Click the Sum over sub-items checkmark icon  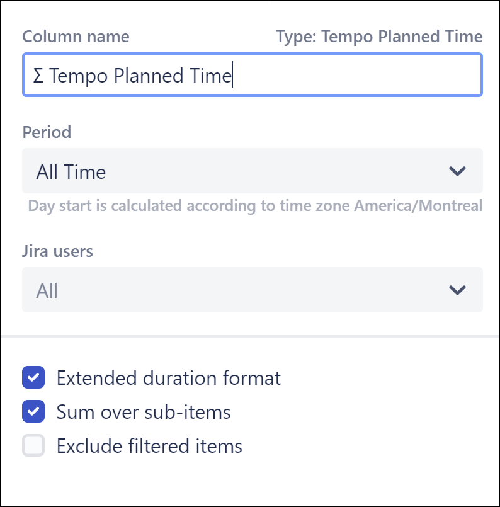pos(33,411)
